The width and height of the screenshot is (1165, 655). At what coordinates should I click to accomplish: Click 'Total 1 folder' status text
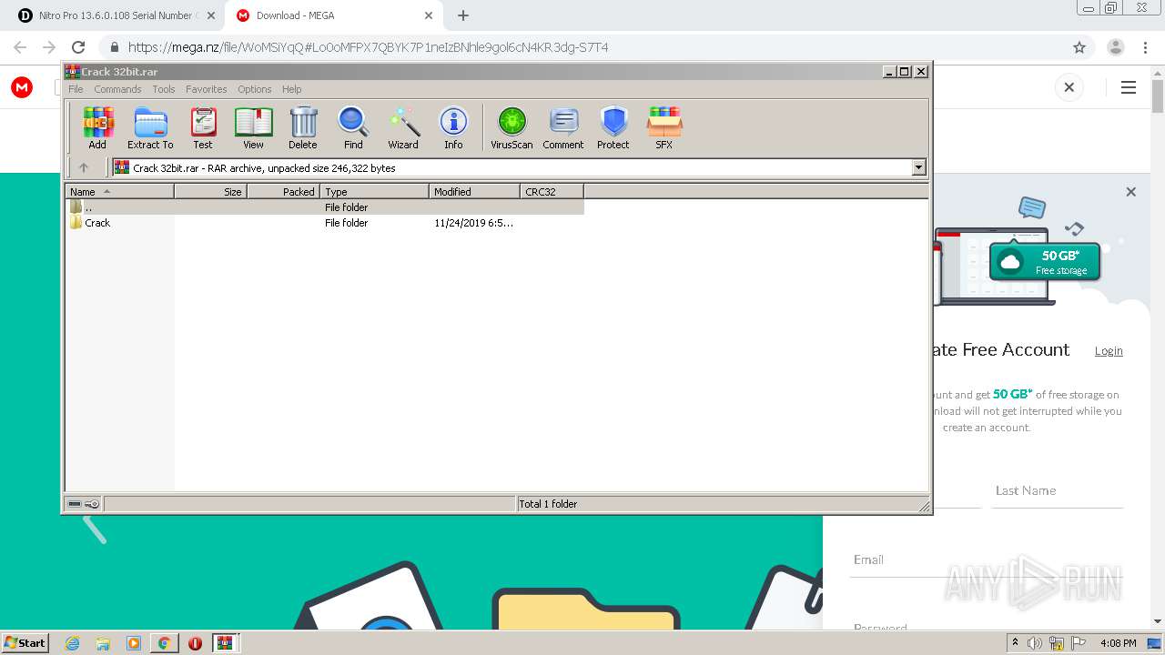pyautogui.click(x=548, y=504)
